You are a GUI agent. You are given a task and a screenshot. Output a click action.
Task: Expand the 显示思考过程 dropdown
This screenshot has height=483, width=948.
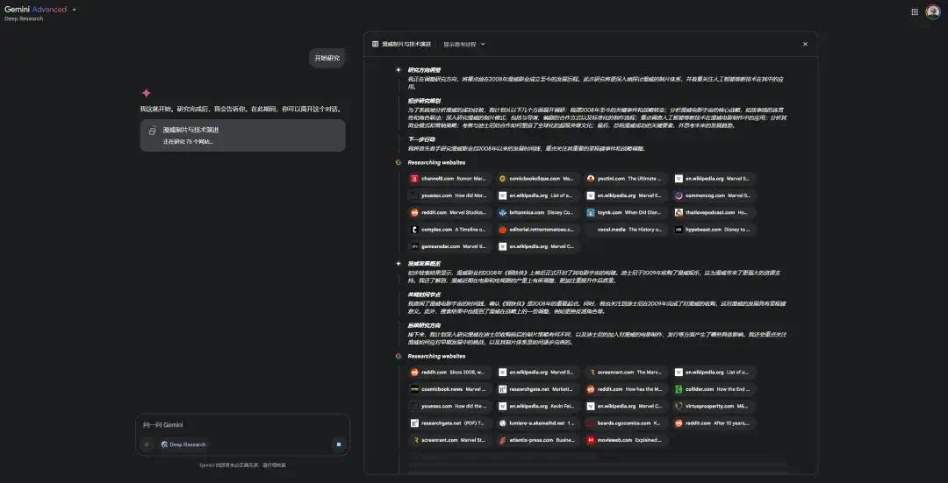point(464,44)
